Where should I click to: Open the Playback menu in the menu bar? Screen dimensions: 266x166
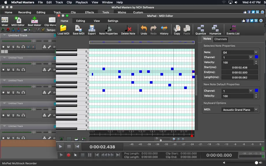82,2
